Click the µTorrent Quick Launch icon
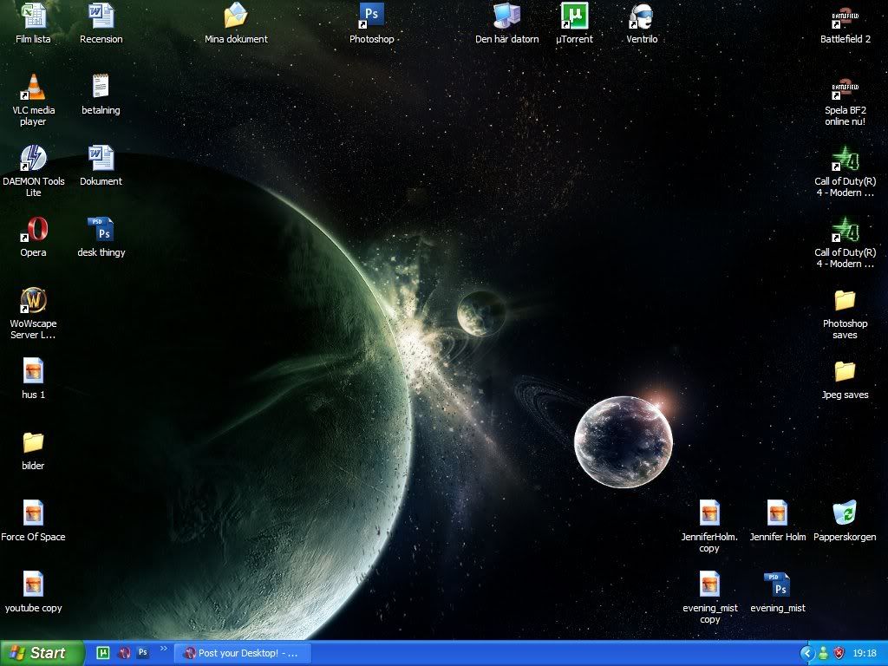The width and height of the screenshot is (888, 666). [103, 653]
